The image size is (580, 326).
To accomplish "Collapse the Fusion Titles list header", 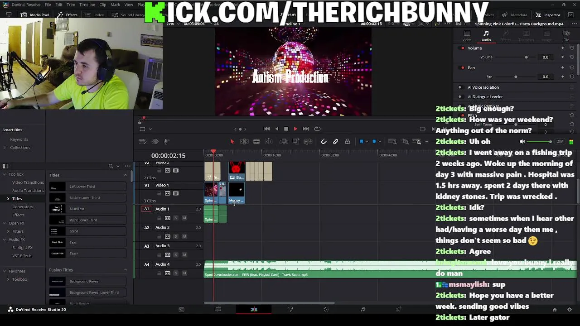I will pos(126,270).
